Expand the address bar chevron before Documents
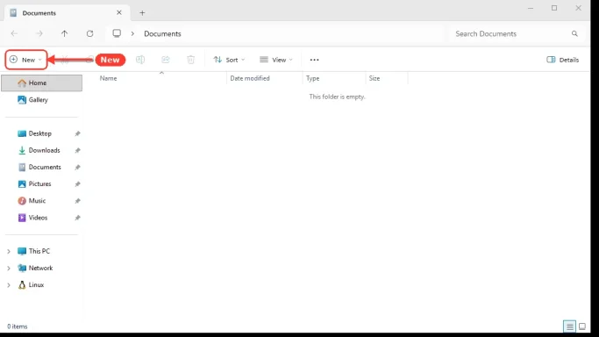The height and width of the screenshot is (337, 599). pyautogui.click(x=132, y=33)
